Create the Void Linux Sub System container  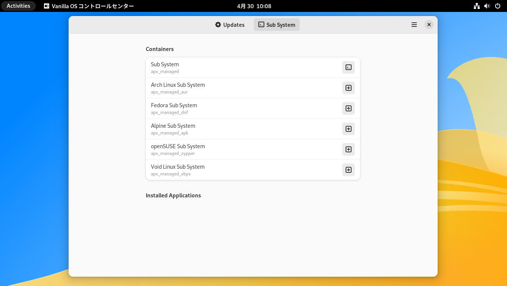[x=348, y=170]
